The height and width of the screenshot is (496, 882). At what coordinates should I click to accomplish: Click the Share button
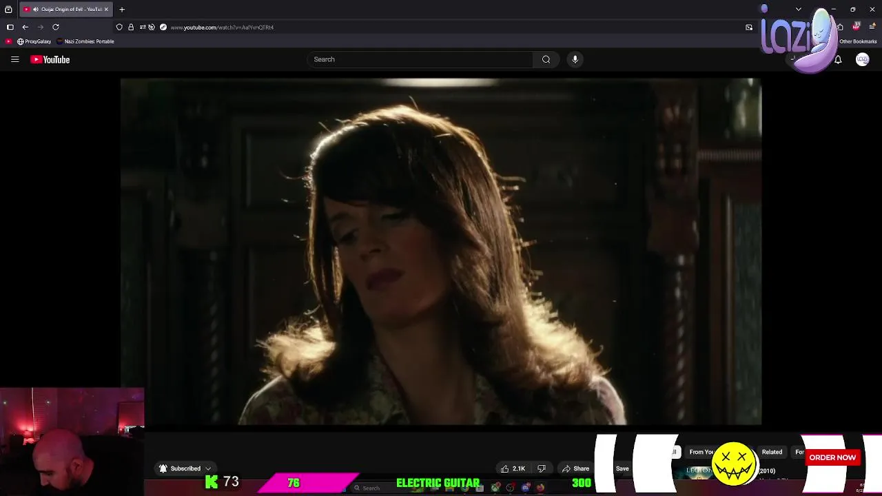[575, 468]
